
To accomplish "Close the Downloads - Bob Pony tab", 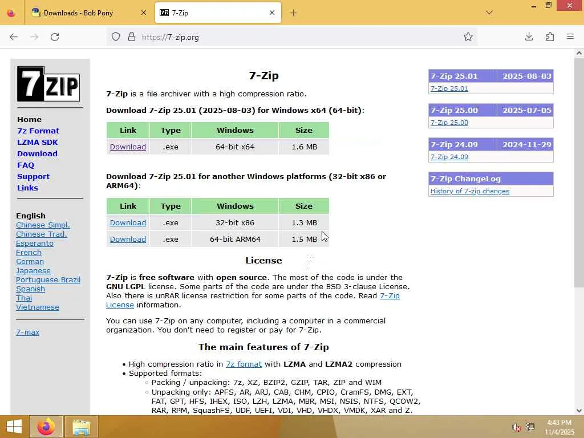I will tap(143, 13).
